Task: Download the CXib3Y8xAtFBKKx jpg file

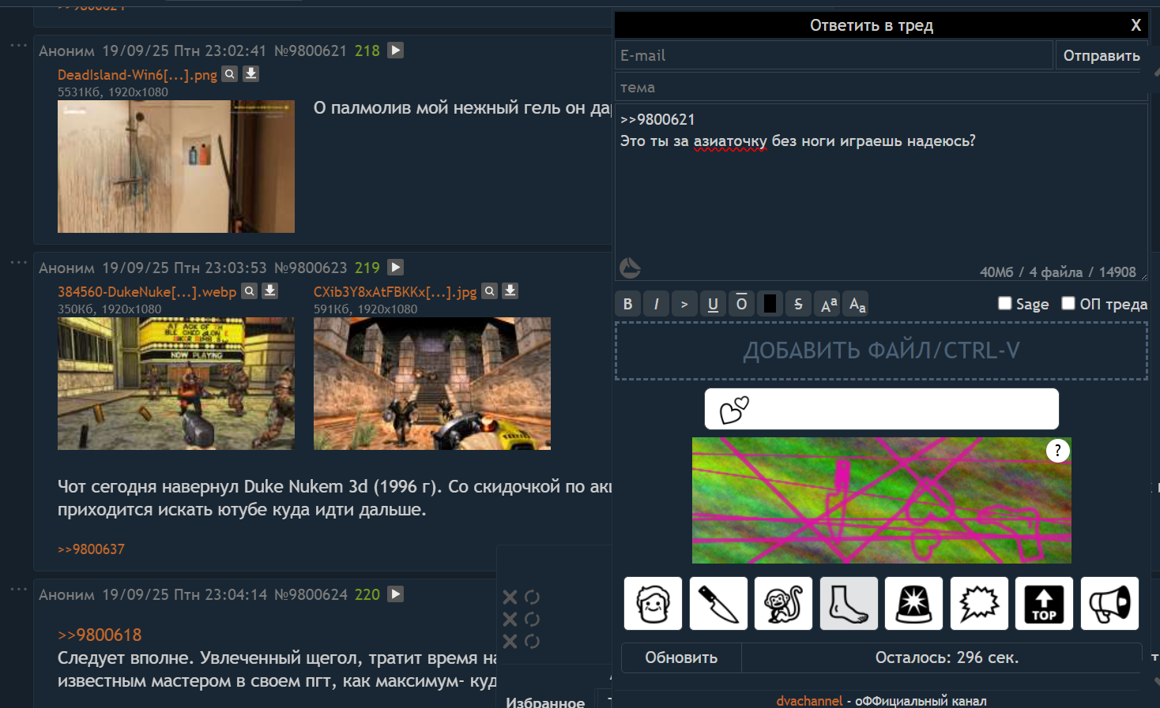Action: (x=510, y=291)
